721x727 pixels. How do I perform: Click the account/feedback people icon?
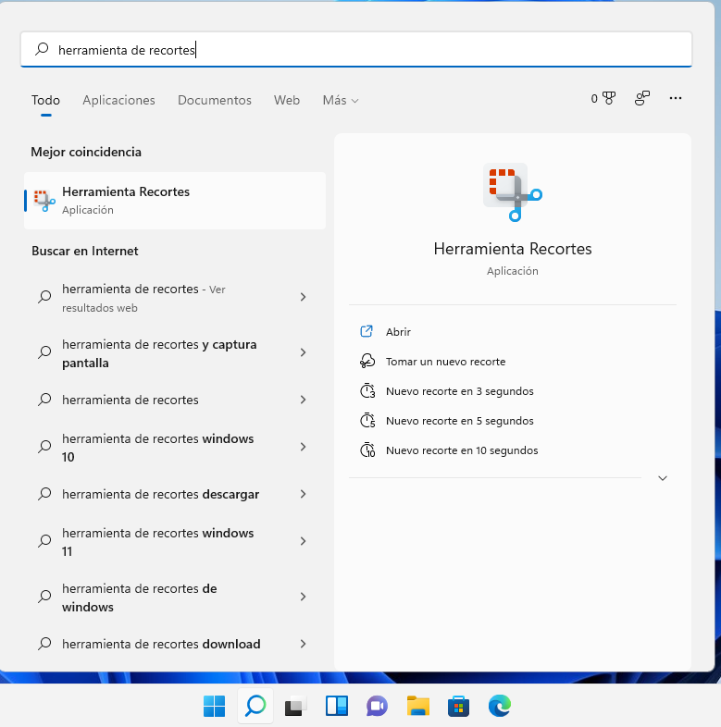(642, 98)
